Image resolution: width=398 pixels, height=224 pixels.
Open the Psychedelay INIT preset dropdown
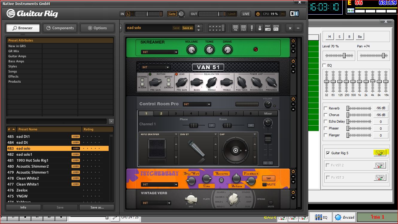159,185
